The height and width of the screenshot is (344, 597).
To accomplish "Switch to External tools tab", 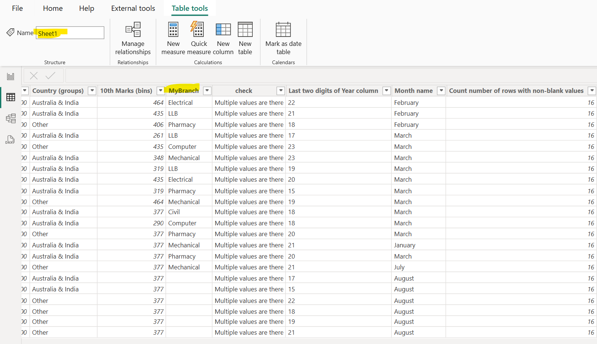I will tap(133, 8).
